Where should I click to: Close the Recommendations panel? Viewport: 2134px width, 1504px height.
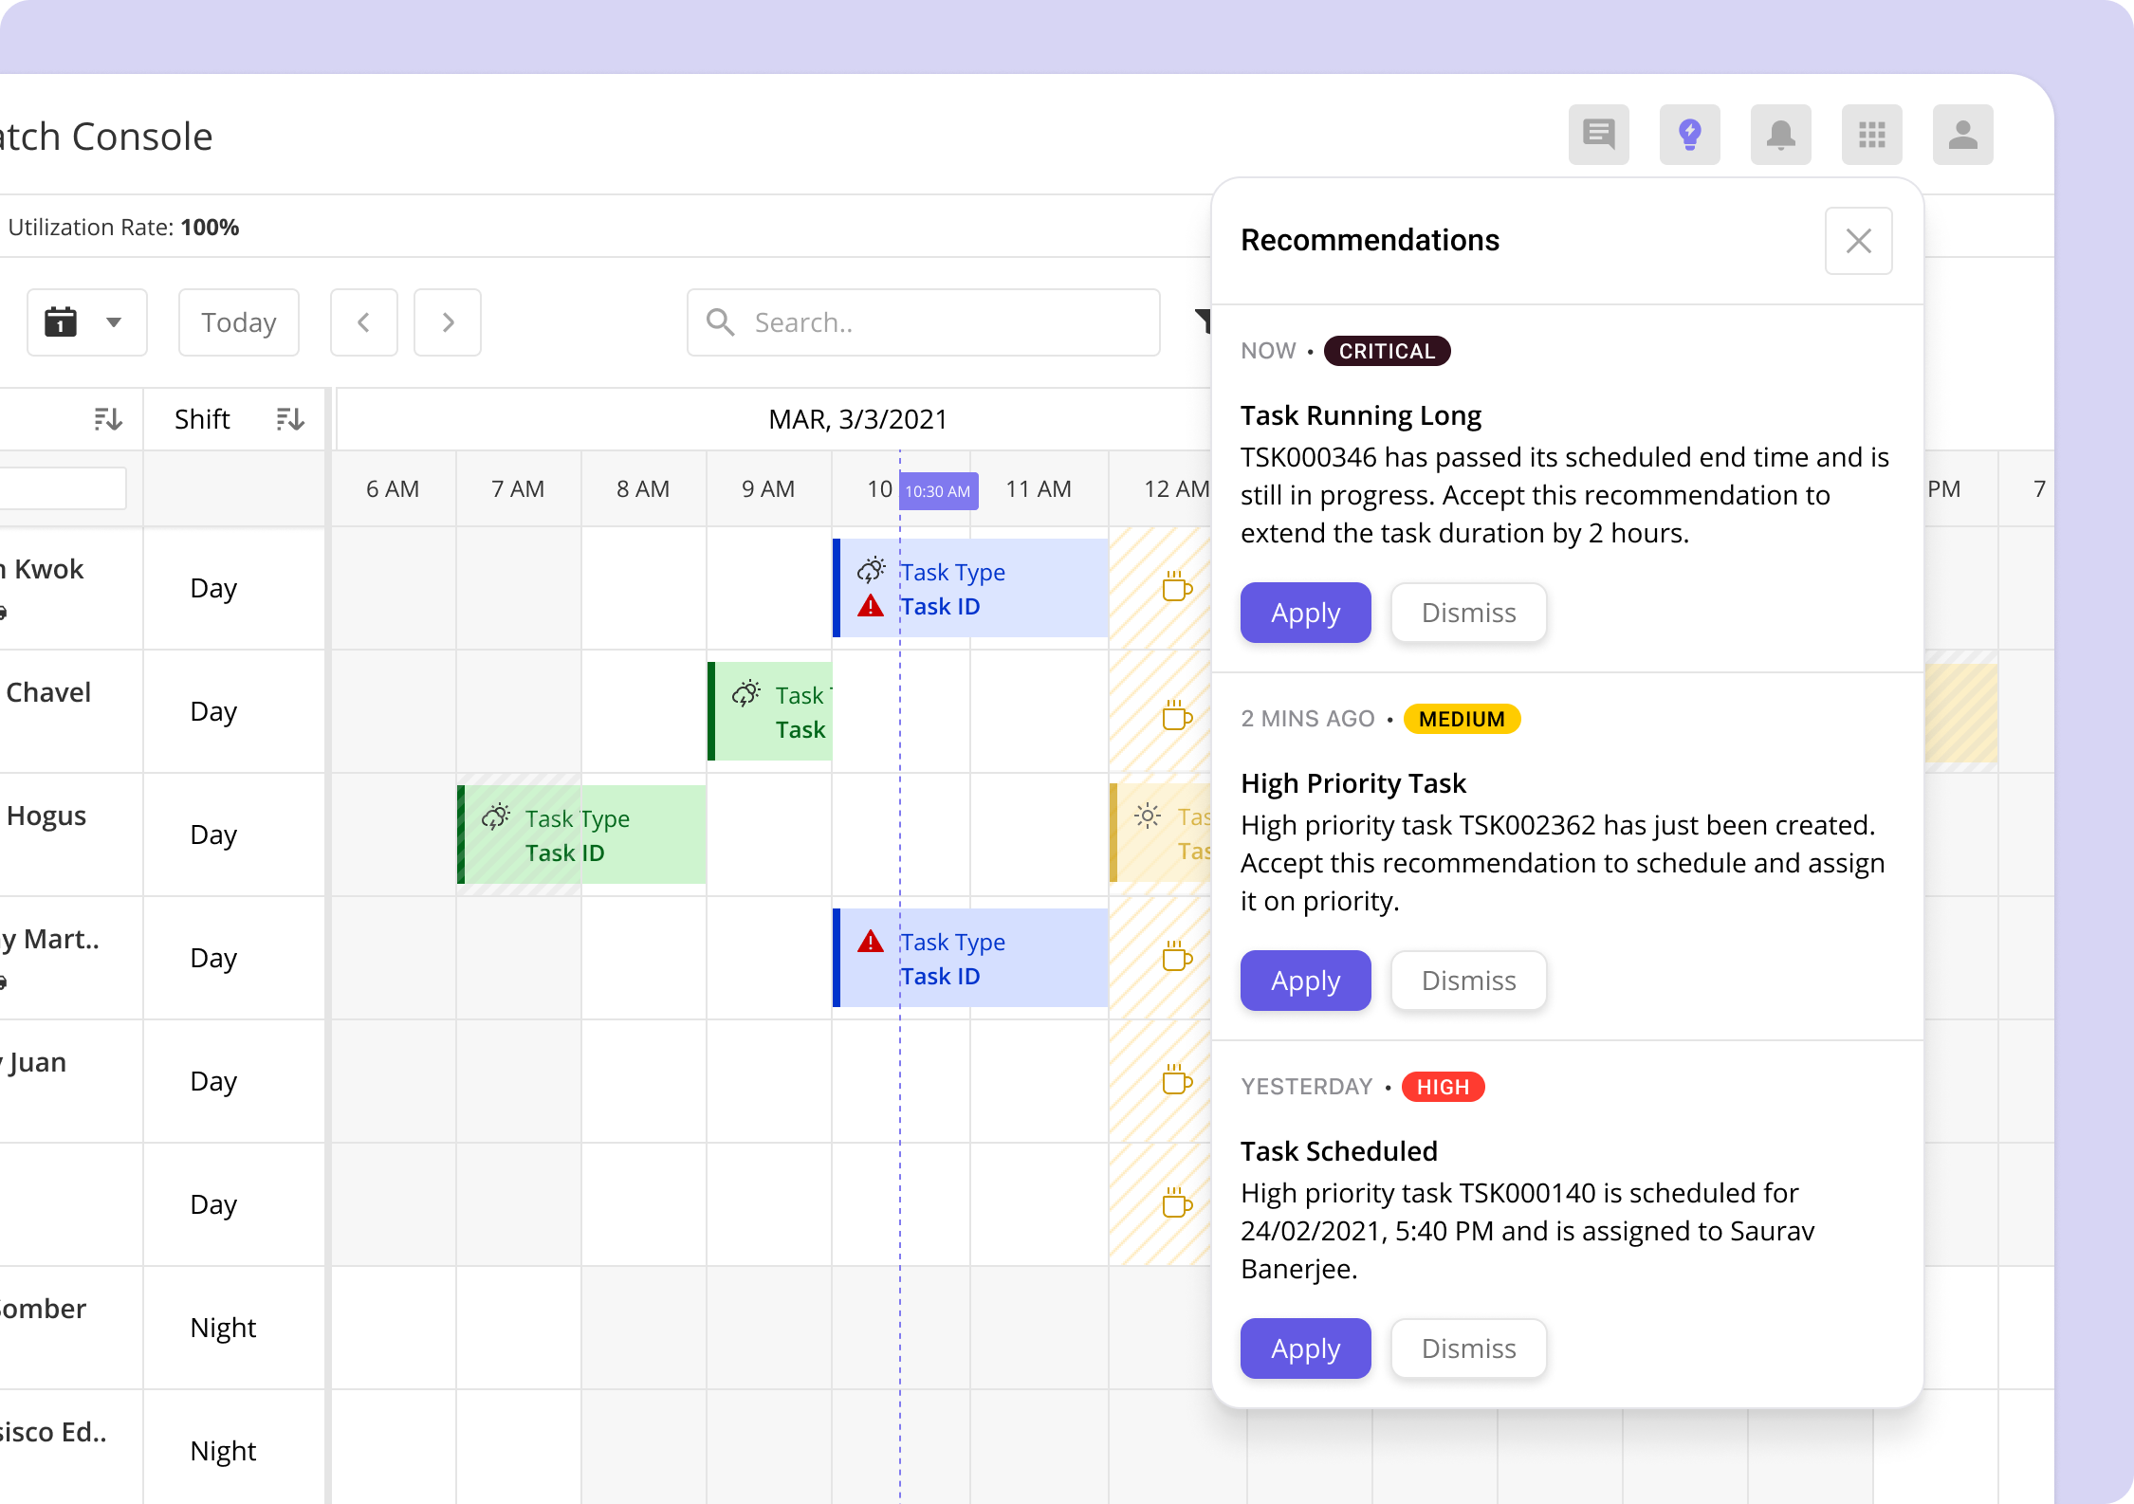tap(1859, 241)
